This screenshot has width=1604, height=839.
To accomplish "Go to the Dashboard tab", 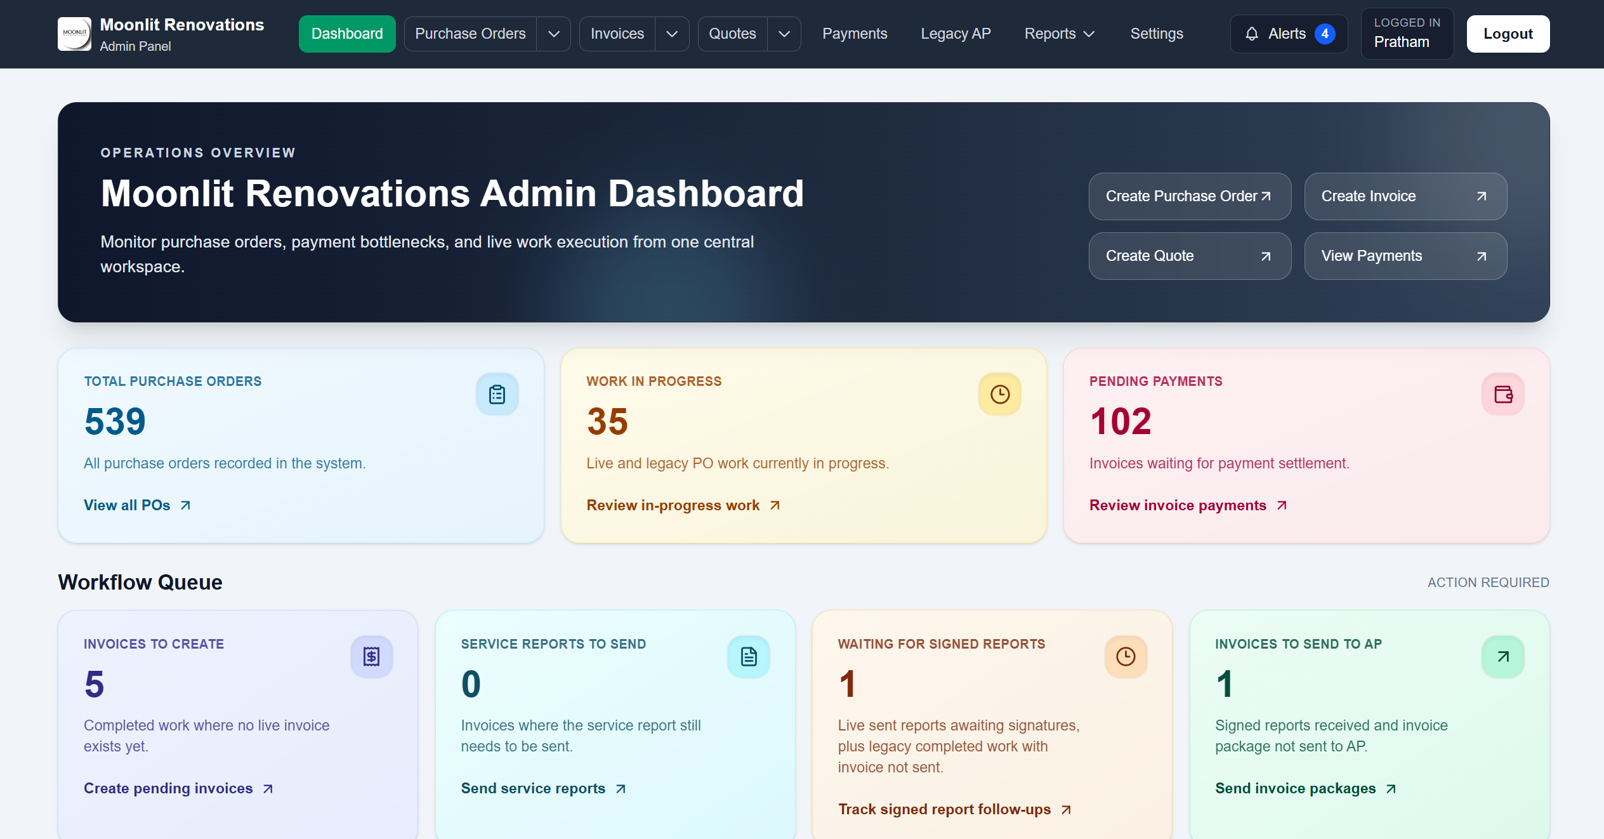I will coord(347,34).
